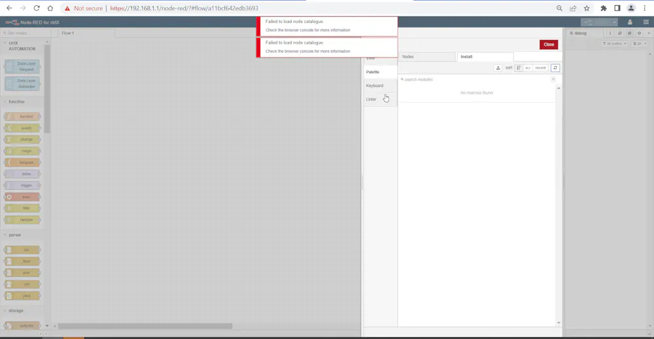654x339 pixels.
Task: Collapse the parser palette category
Action: [22, 235]
